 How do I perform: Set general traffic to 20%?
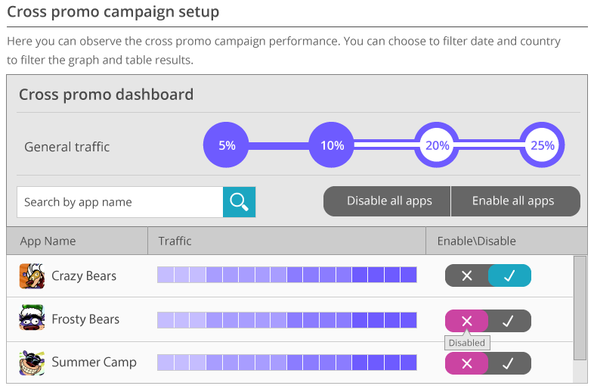(437, 145)
